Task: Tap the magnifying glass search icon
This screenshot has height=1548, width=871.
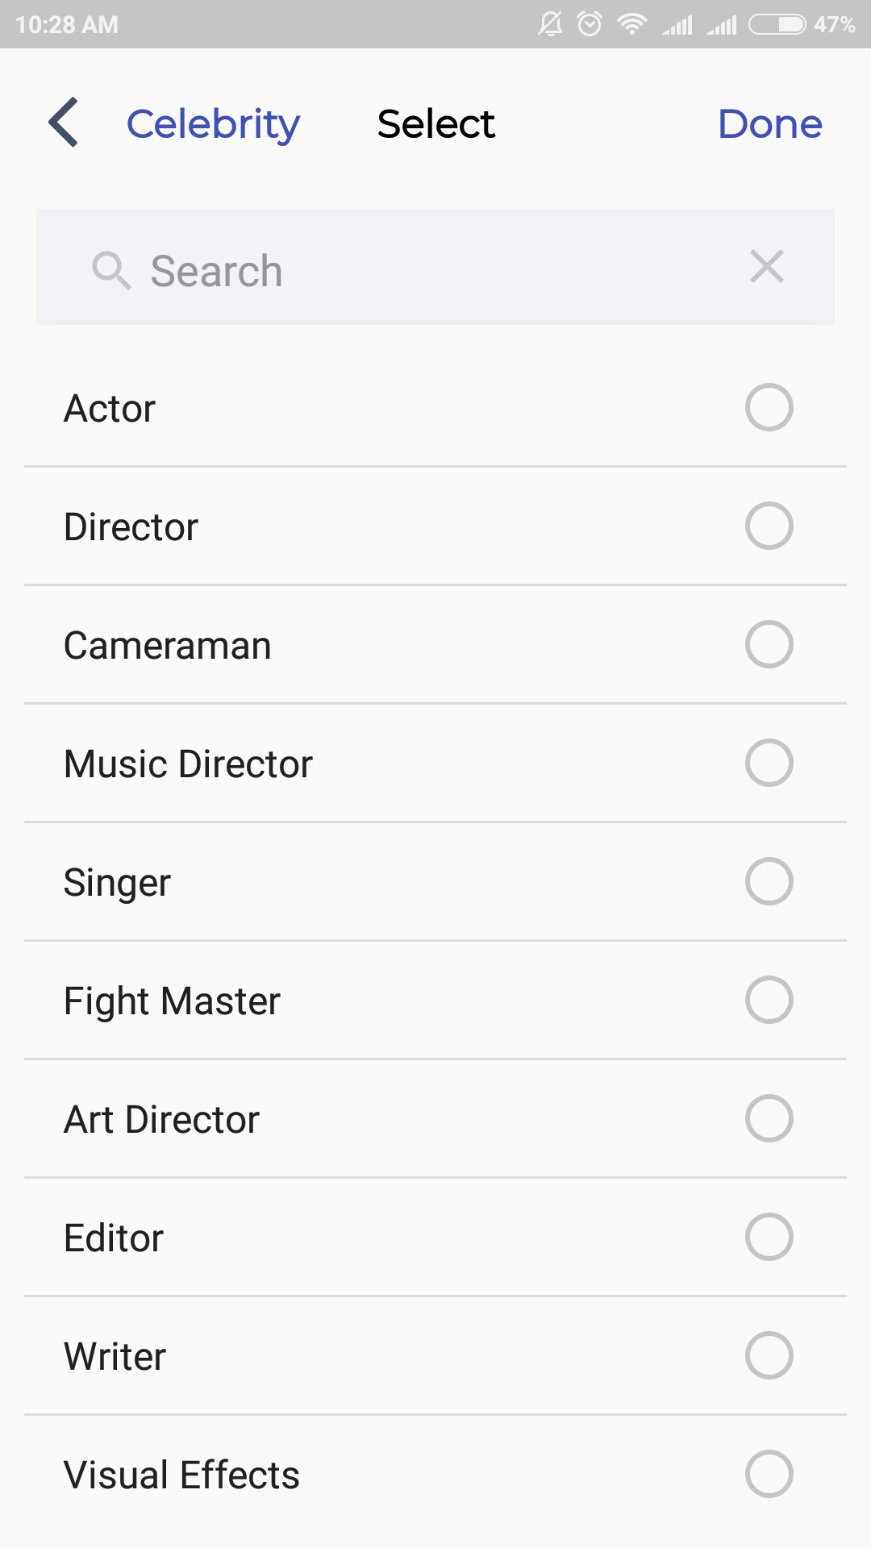Action: pos(111,270)
